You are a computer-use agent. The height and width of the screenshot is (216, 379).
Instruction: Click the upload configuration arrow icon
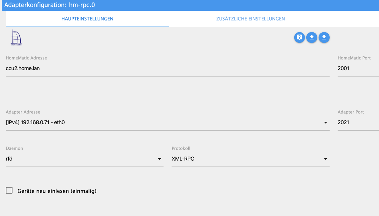[x=312, y=37]
